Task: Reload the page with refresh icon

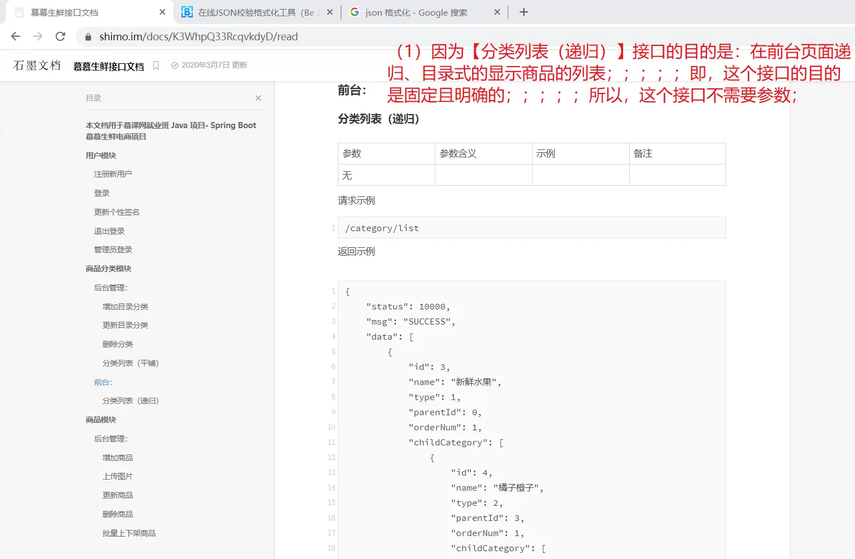Action: coord(61,36)
